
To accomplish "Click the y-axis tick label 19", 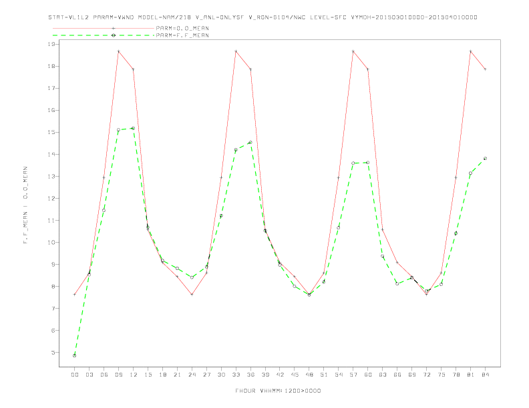I will pos(51,44).
